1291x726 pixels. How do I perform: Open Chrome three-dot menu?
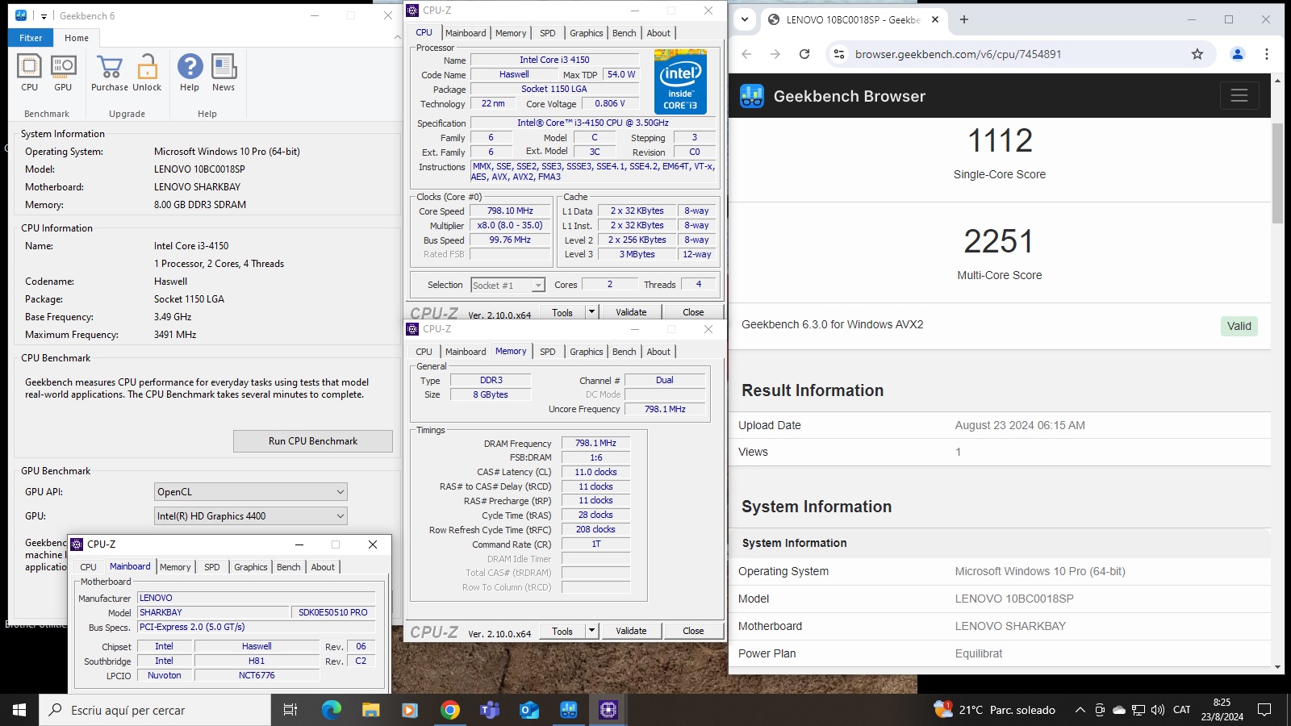click(x=1267, y=54)
